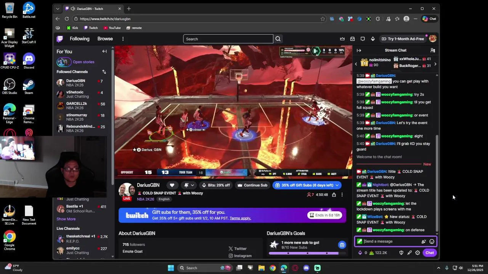488x274 pixels.
Task: Open the Twitch bookmark in bookmarks bar
Action: tap(91, 28)
